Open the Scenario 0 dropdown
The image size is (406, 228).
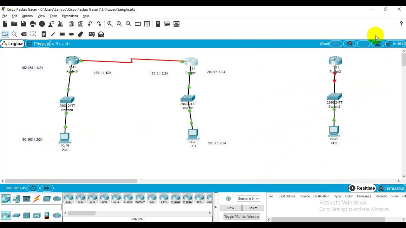coord(248,199)
